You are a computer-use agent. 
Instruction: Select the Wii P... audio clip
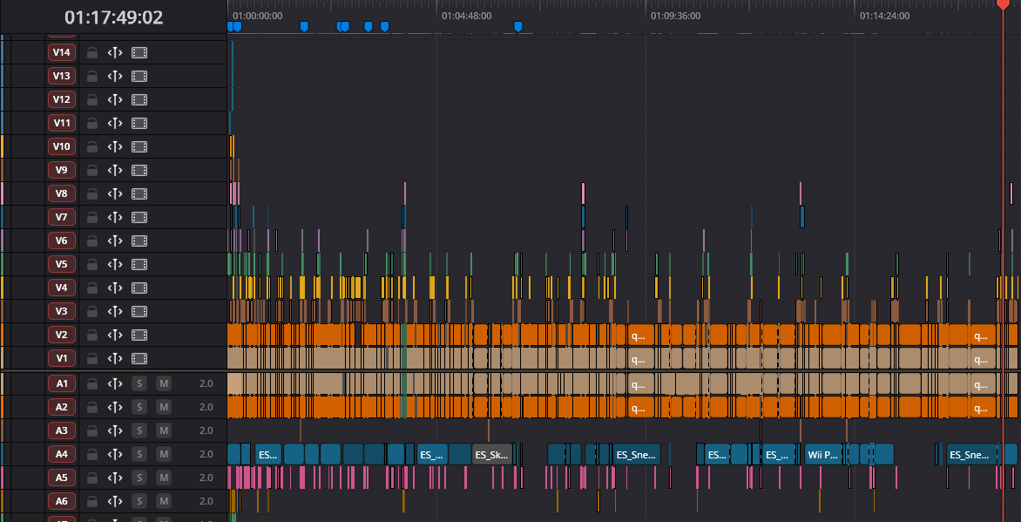coord(824,454)
